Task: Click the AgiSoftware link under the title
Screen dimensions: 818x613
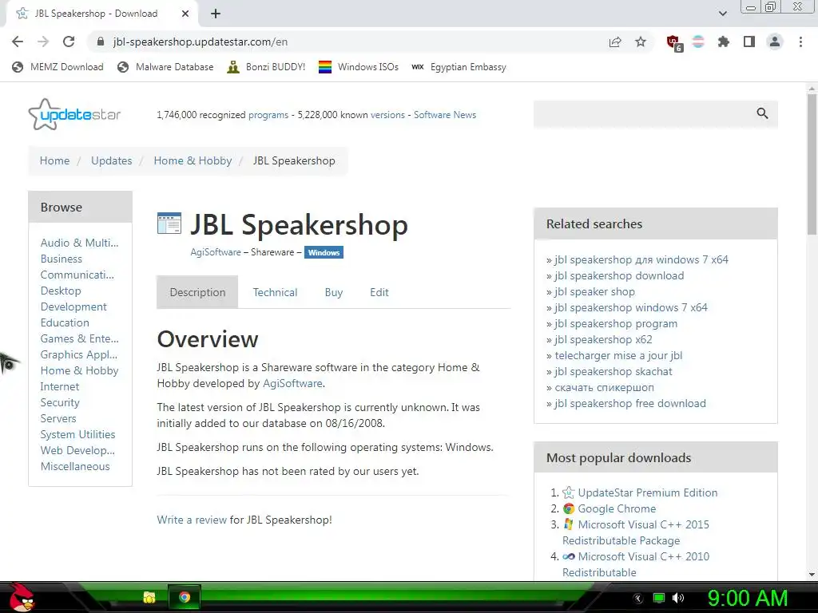Action: (x=216, y=252)
